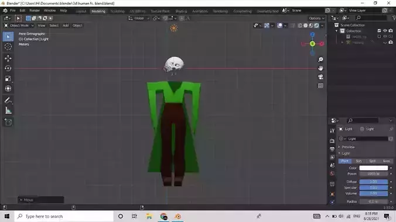Toggle material preview viewport shading
Image resolution: width=396 pixels, height=222 pixels.
point(311,26)
